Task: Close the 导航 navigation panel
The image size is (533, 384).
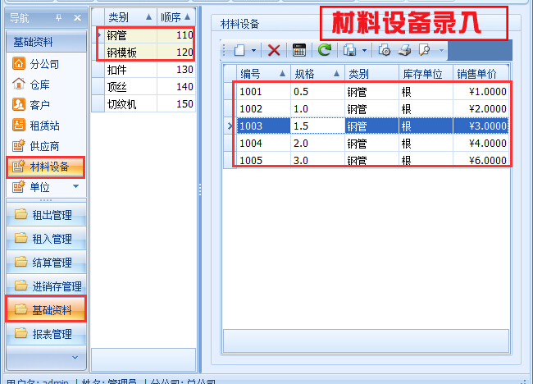Action: point(76,18)
